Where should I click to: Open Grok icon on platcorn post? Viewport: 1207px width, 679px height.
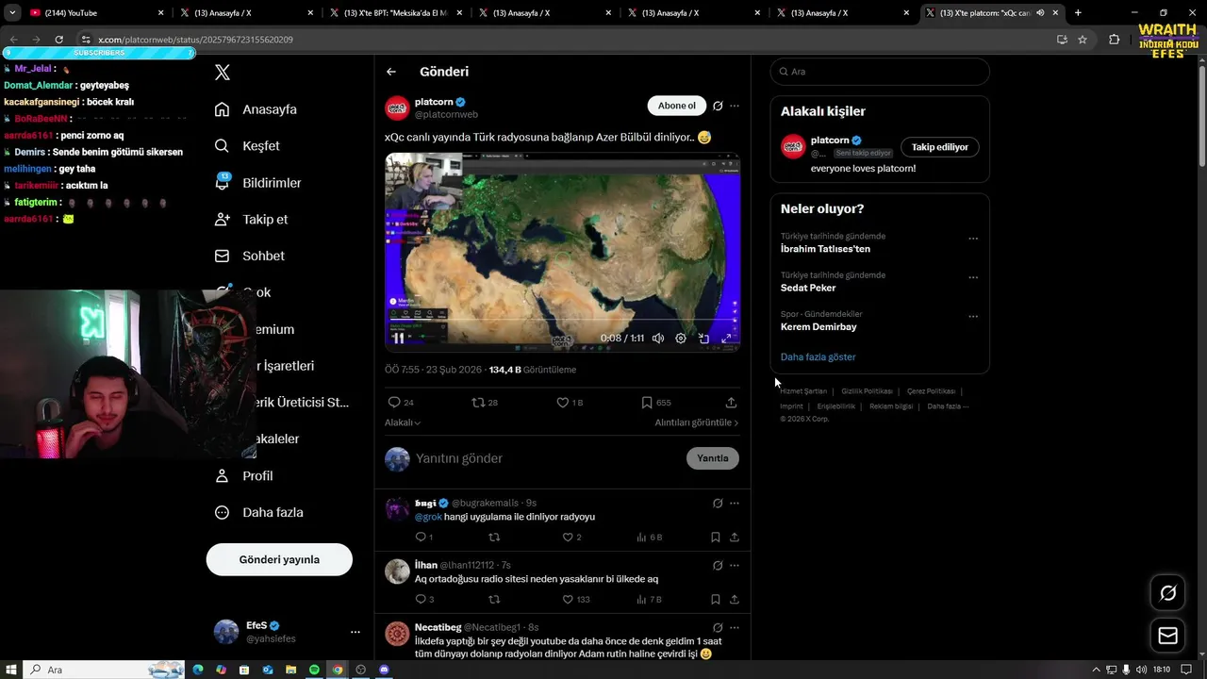pyautogui.click(x=718, y=106)
